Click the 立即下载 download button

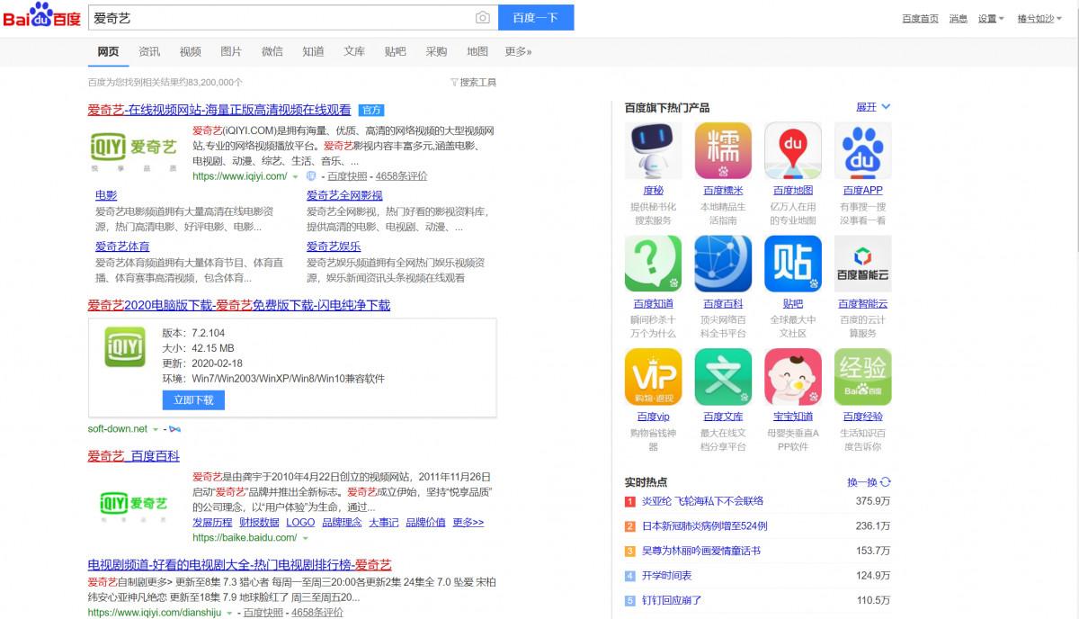tap(193, 400)
